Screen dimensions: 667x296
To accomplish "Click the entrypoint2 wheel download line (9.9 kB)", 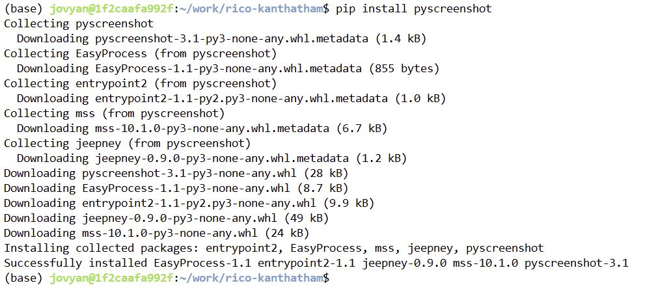I will click(189, 203).
